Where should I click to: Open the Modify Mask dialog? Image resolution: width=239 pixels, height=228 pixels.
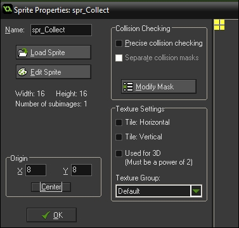158,87
